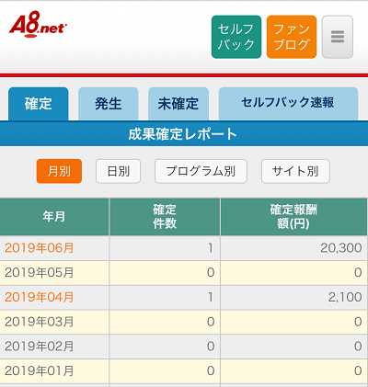
Task: Open the 2019年06月 report link
Action: 40,248
